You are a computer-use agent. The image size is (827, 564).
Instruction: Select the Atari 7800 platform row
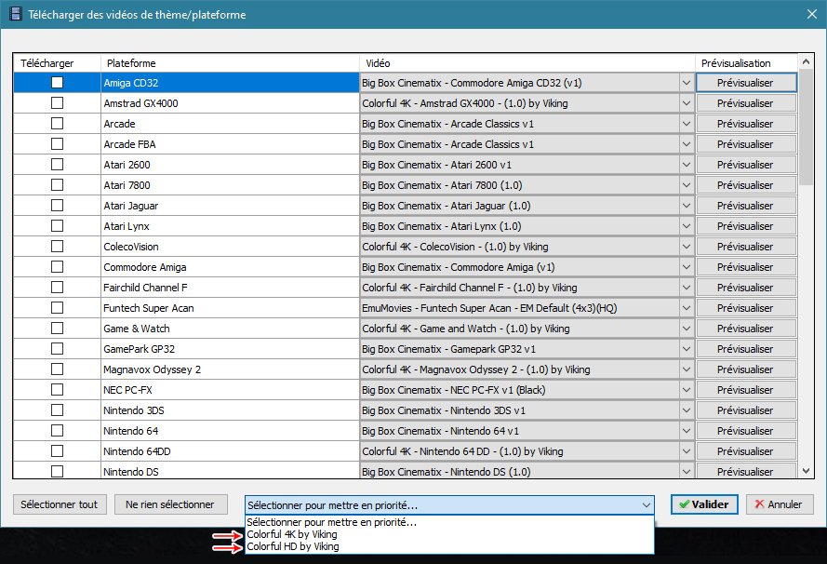(230, 185)
